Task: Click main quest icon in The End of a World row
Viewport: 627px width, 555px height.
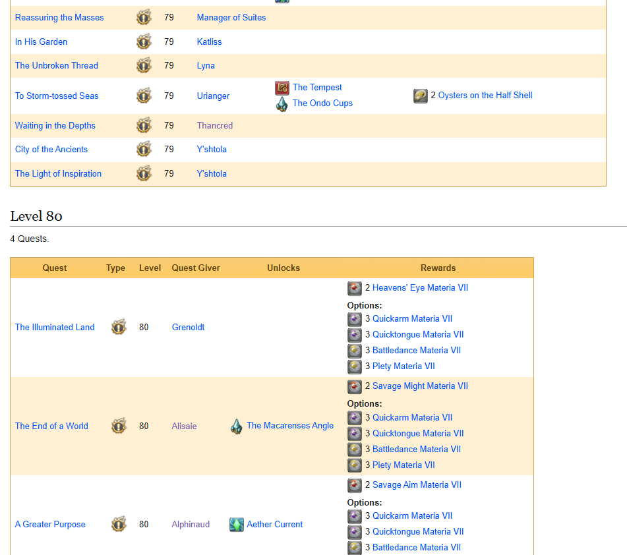Action: pyautogui.click(x=119, y=426)
